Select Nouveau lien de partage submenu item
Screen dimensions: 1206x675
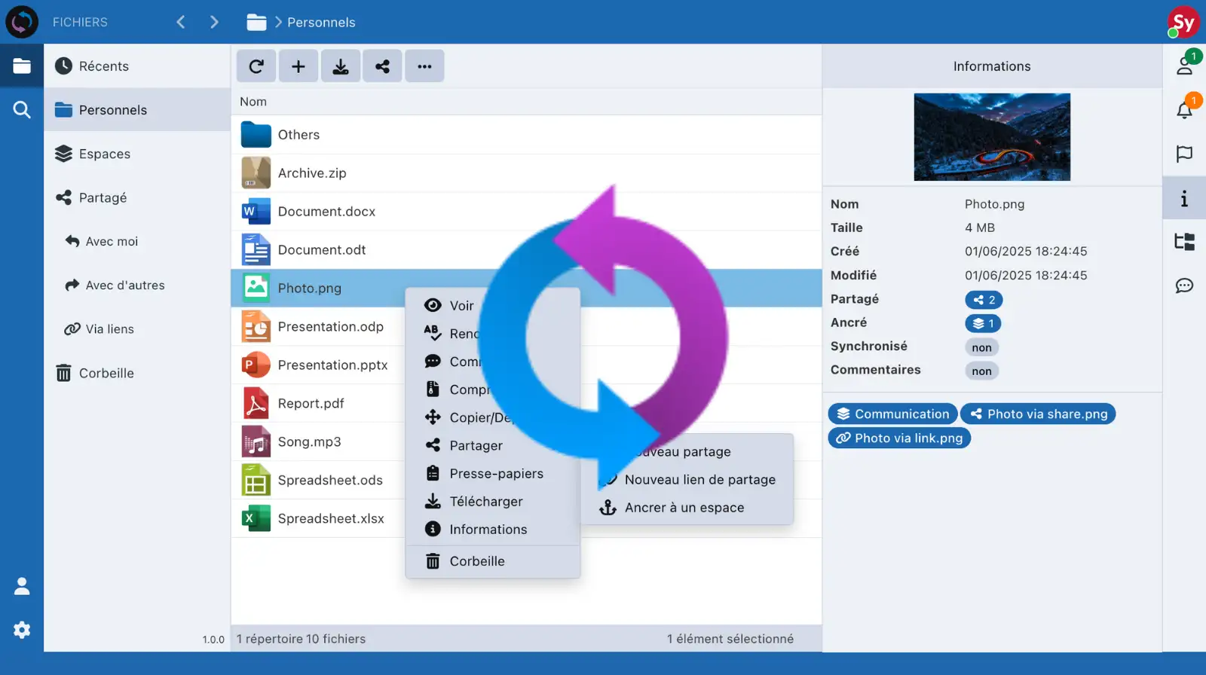tap(687, 479)
